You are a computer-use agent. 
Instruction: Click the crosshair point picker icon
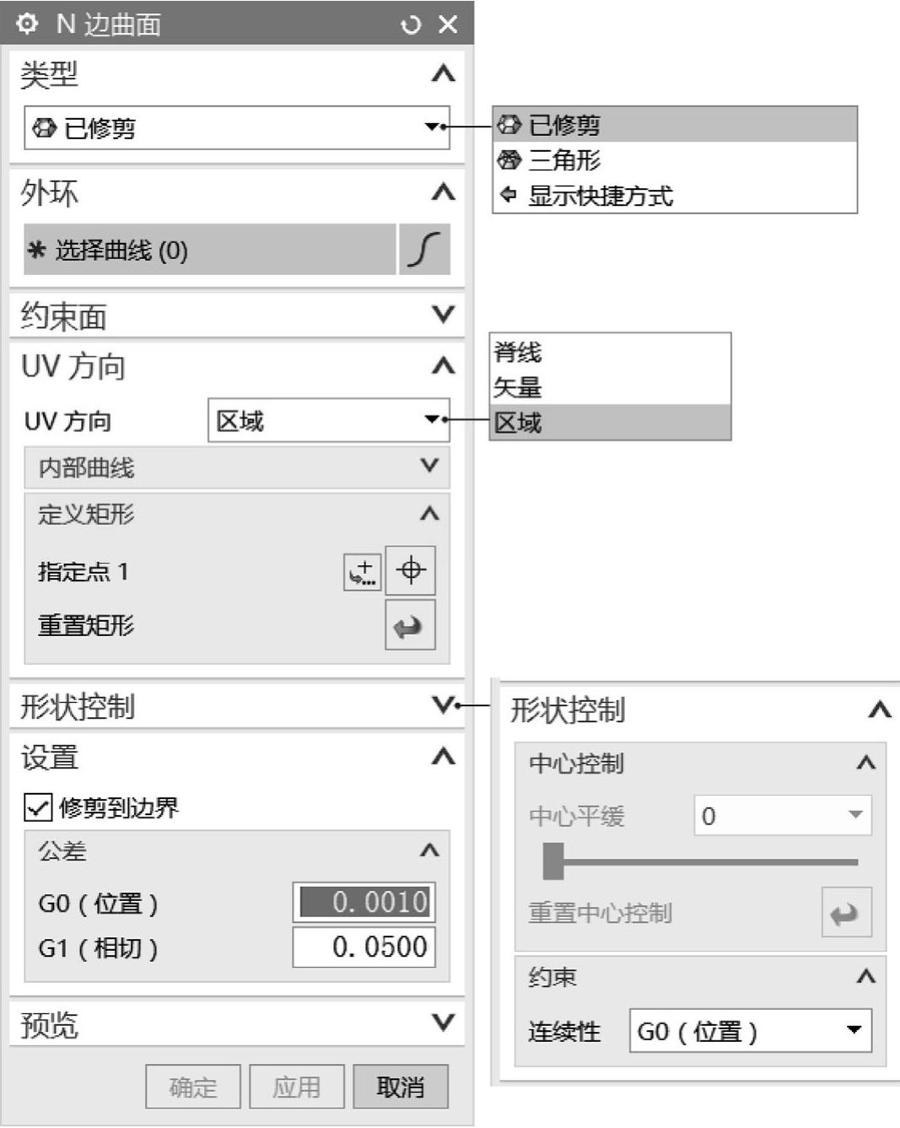click(x=411, y=570)
